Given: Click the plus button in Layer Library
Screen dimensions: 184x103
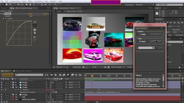Looking at the screenshot, I should coord(159,48).
